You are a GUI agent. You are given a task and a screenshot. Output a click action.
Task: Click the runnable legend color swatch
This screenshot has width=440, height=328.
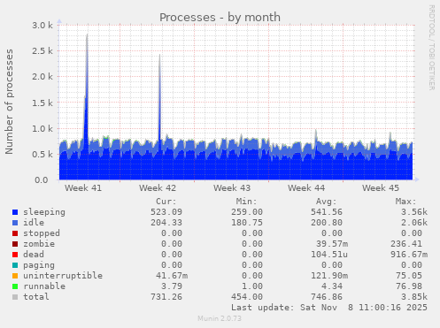[15, 286]
